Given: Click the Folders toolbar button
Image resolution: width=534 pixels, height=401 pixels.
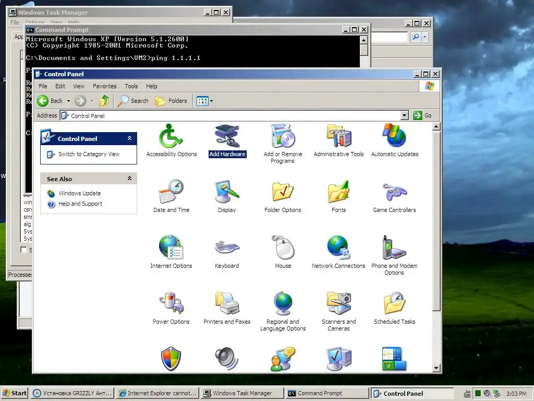Looking at the screenshot, I should (x=171, y=101).
